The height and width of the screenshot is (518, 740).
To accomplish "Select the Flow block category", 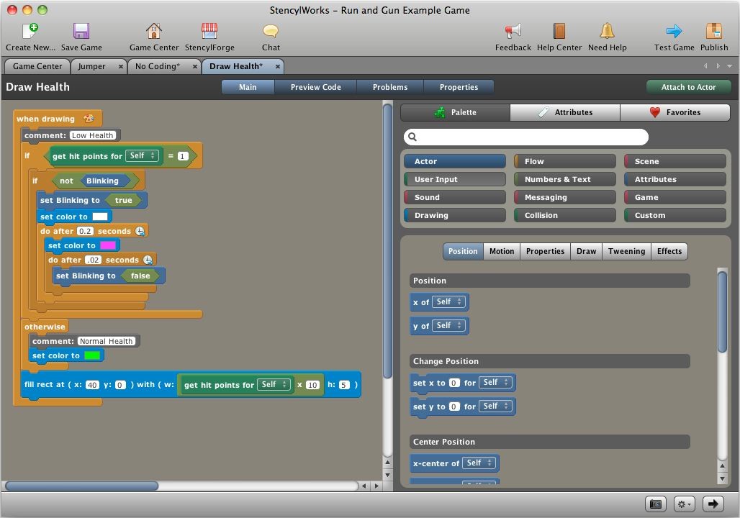I will 565,161.
